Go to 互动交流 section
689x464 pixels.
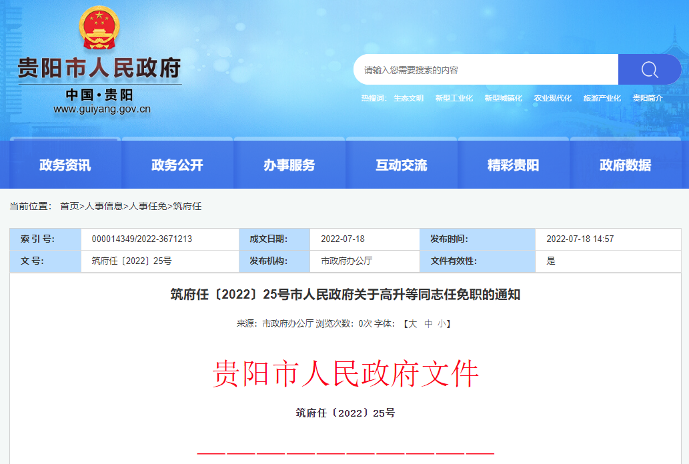(402, 165)
